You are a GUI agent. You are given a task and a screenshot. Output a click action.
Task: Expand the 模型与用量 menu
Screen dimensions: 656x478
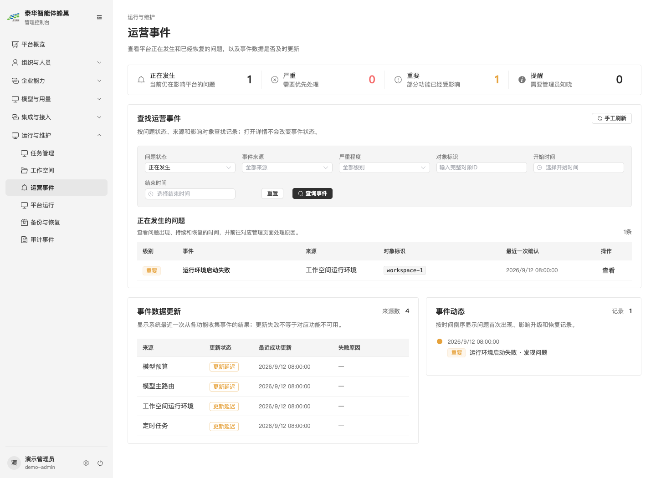pyautogui.click(x=56, y=99)
